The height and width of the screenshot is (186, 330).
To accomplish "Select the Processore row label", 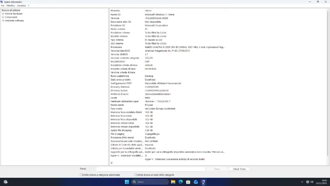I will click(x=116, y=47).
